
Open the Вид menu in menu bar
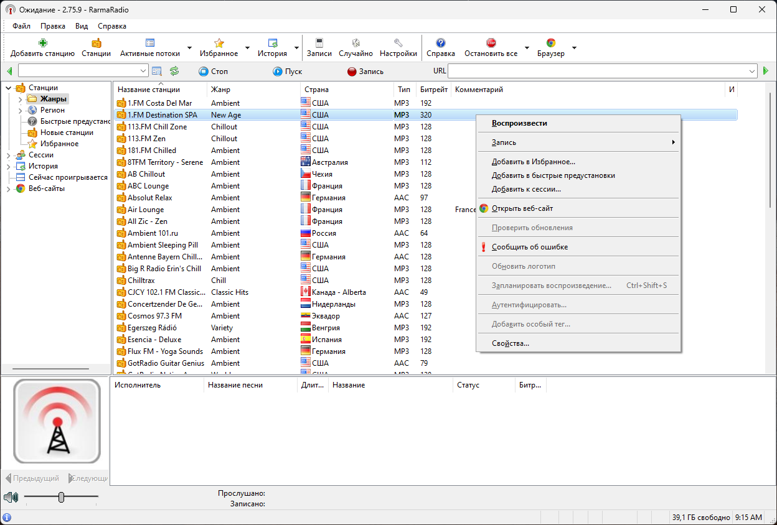82,26
